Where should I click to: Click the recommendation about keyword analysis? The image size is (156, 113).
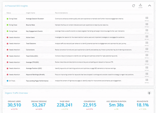pyautogui.click(x=86, y=56)
